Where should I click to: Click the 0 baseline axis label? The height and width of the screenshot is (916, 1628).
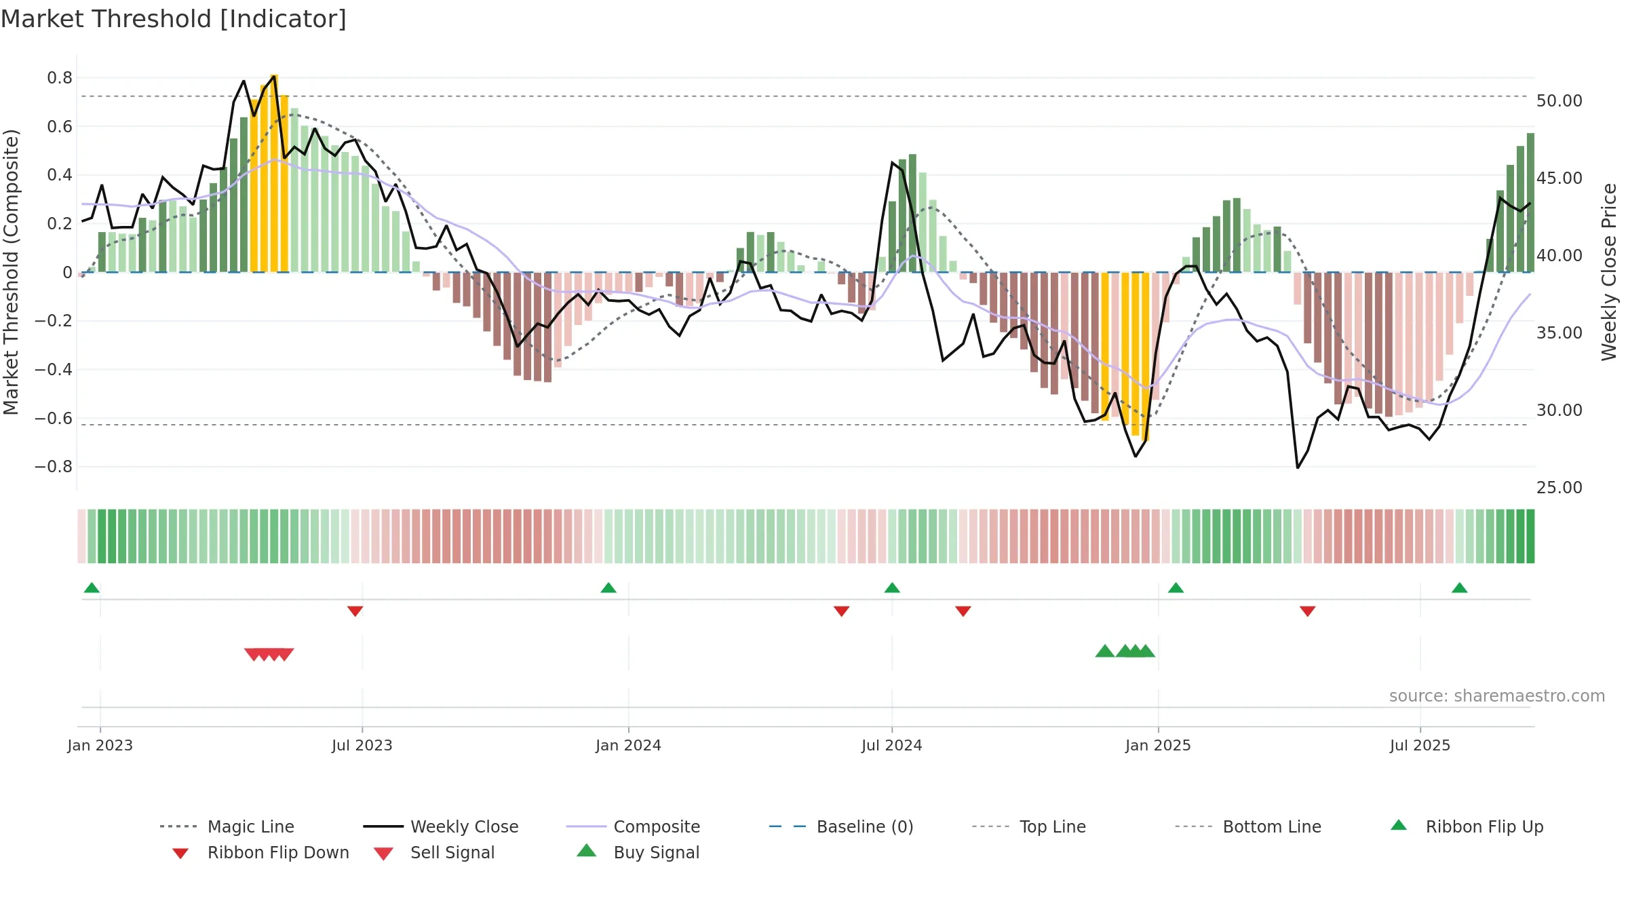[x=67, y=272]
